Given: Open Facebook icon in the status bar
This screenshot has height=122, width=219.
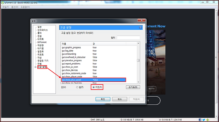Looking at the screenshot, I should point(200,120).
